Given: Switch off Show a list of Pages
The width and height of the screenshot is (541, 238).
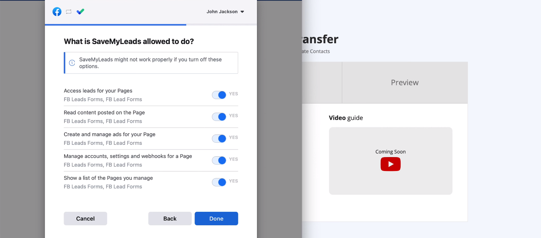Looking at the screenshot, I should point(219,182).
